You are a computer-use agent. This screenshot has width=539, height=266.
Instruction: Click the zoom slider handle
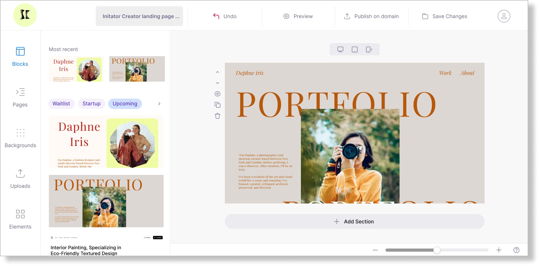[437, 250]
